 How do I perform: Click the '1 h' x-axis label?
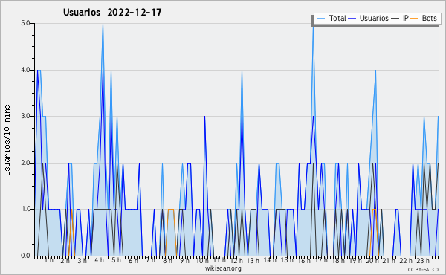coord(48,260)
